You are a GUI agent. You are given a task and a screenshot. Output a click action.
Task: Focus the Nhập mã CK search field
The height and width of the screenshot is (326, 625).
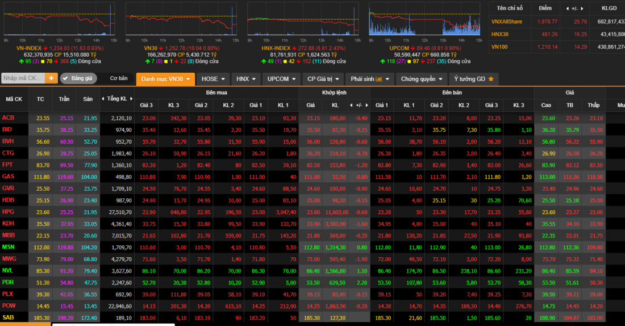click(x=23, y=78)
